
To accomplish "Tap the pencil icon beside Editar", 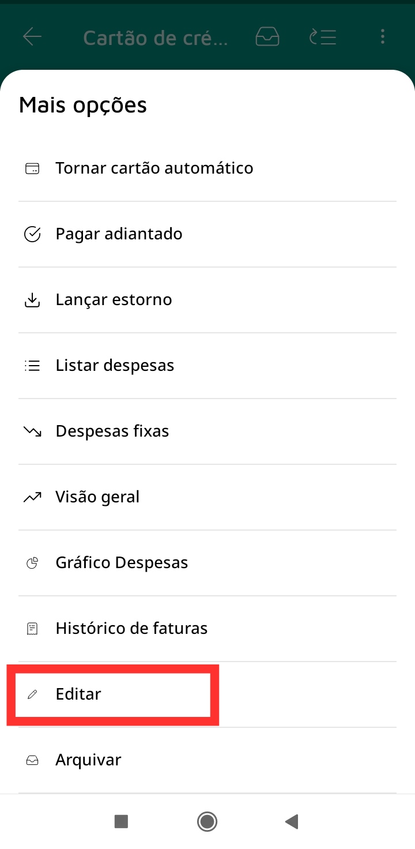I will click(x=32, y=694).
